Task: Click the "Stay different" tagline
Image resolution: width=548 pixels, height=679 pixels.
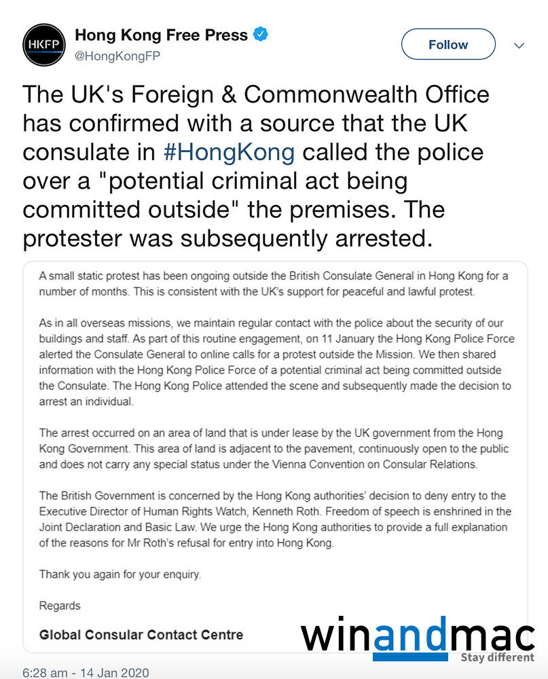Action: tap(497, 657)
